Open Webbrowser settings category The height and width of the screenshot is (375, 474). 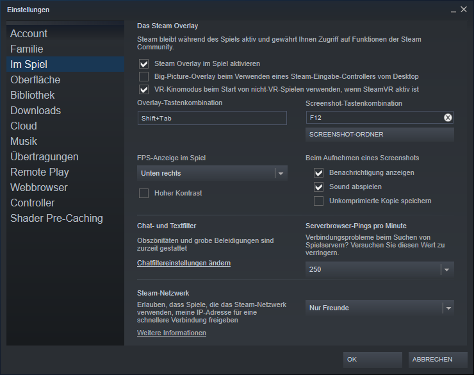pyautogui.click(x=65, y=187)
